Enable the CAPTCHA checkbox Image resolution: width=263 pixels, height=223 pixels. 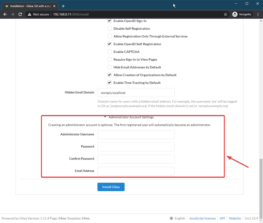[109, 52]
